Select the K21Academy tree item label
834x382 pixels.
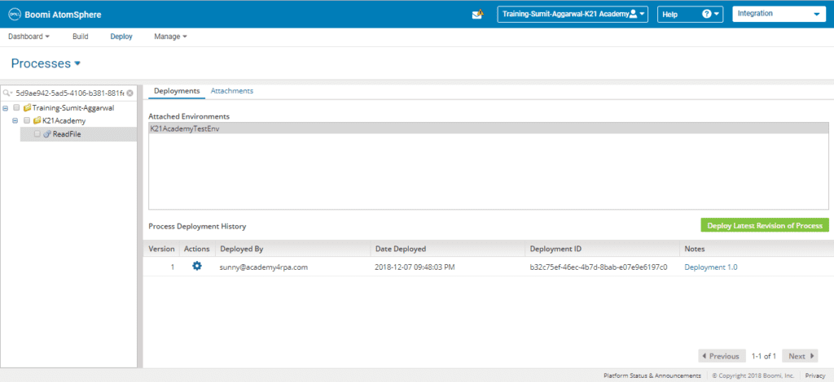coord(64,121)
